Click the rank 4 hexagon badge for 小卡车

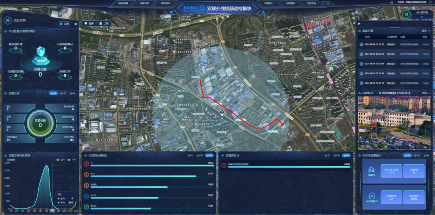87,196
